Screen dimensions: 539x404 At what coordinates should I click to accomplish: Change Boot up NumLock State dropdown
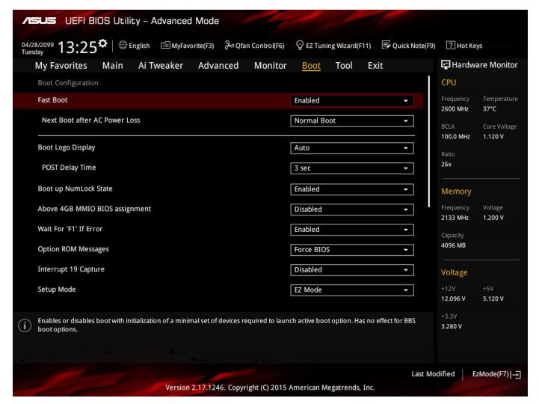pyautogui.click(x=351, y=189)
